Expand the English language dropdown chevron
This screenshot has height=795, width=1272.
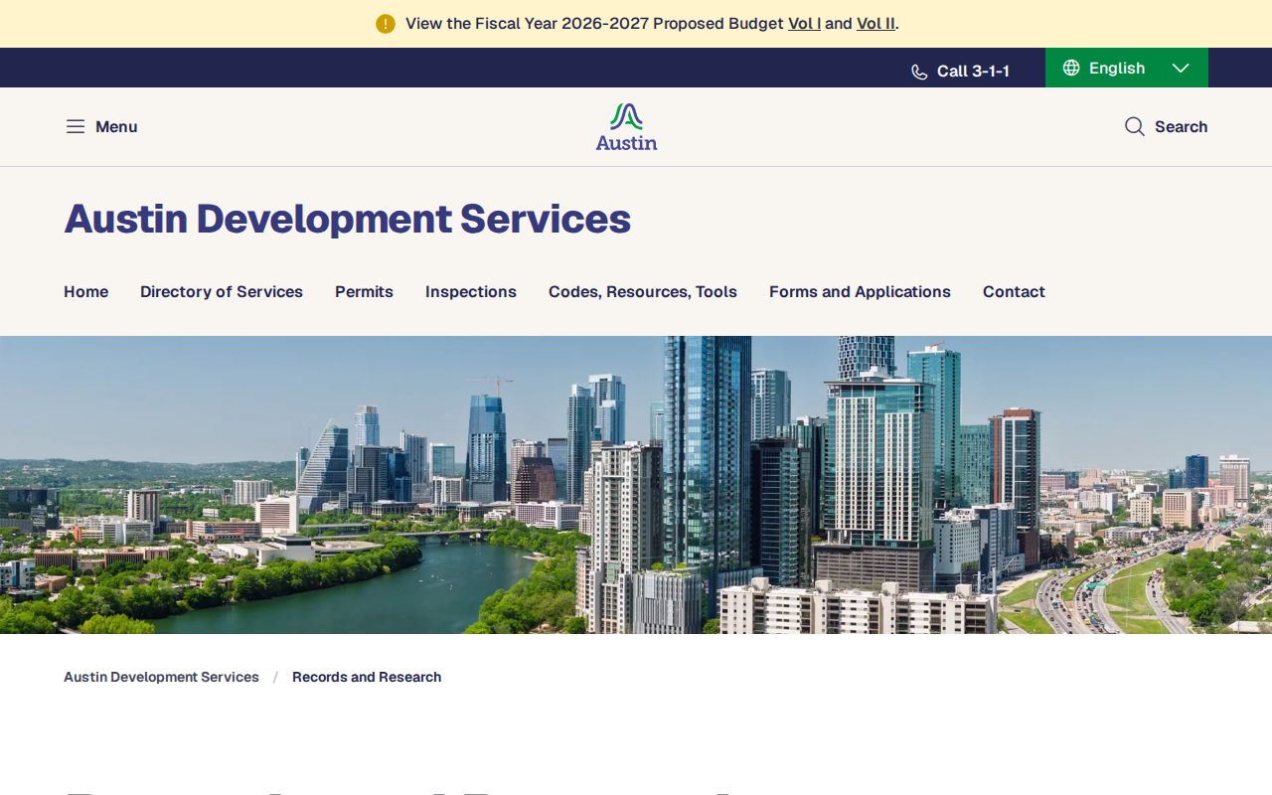1181,68
